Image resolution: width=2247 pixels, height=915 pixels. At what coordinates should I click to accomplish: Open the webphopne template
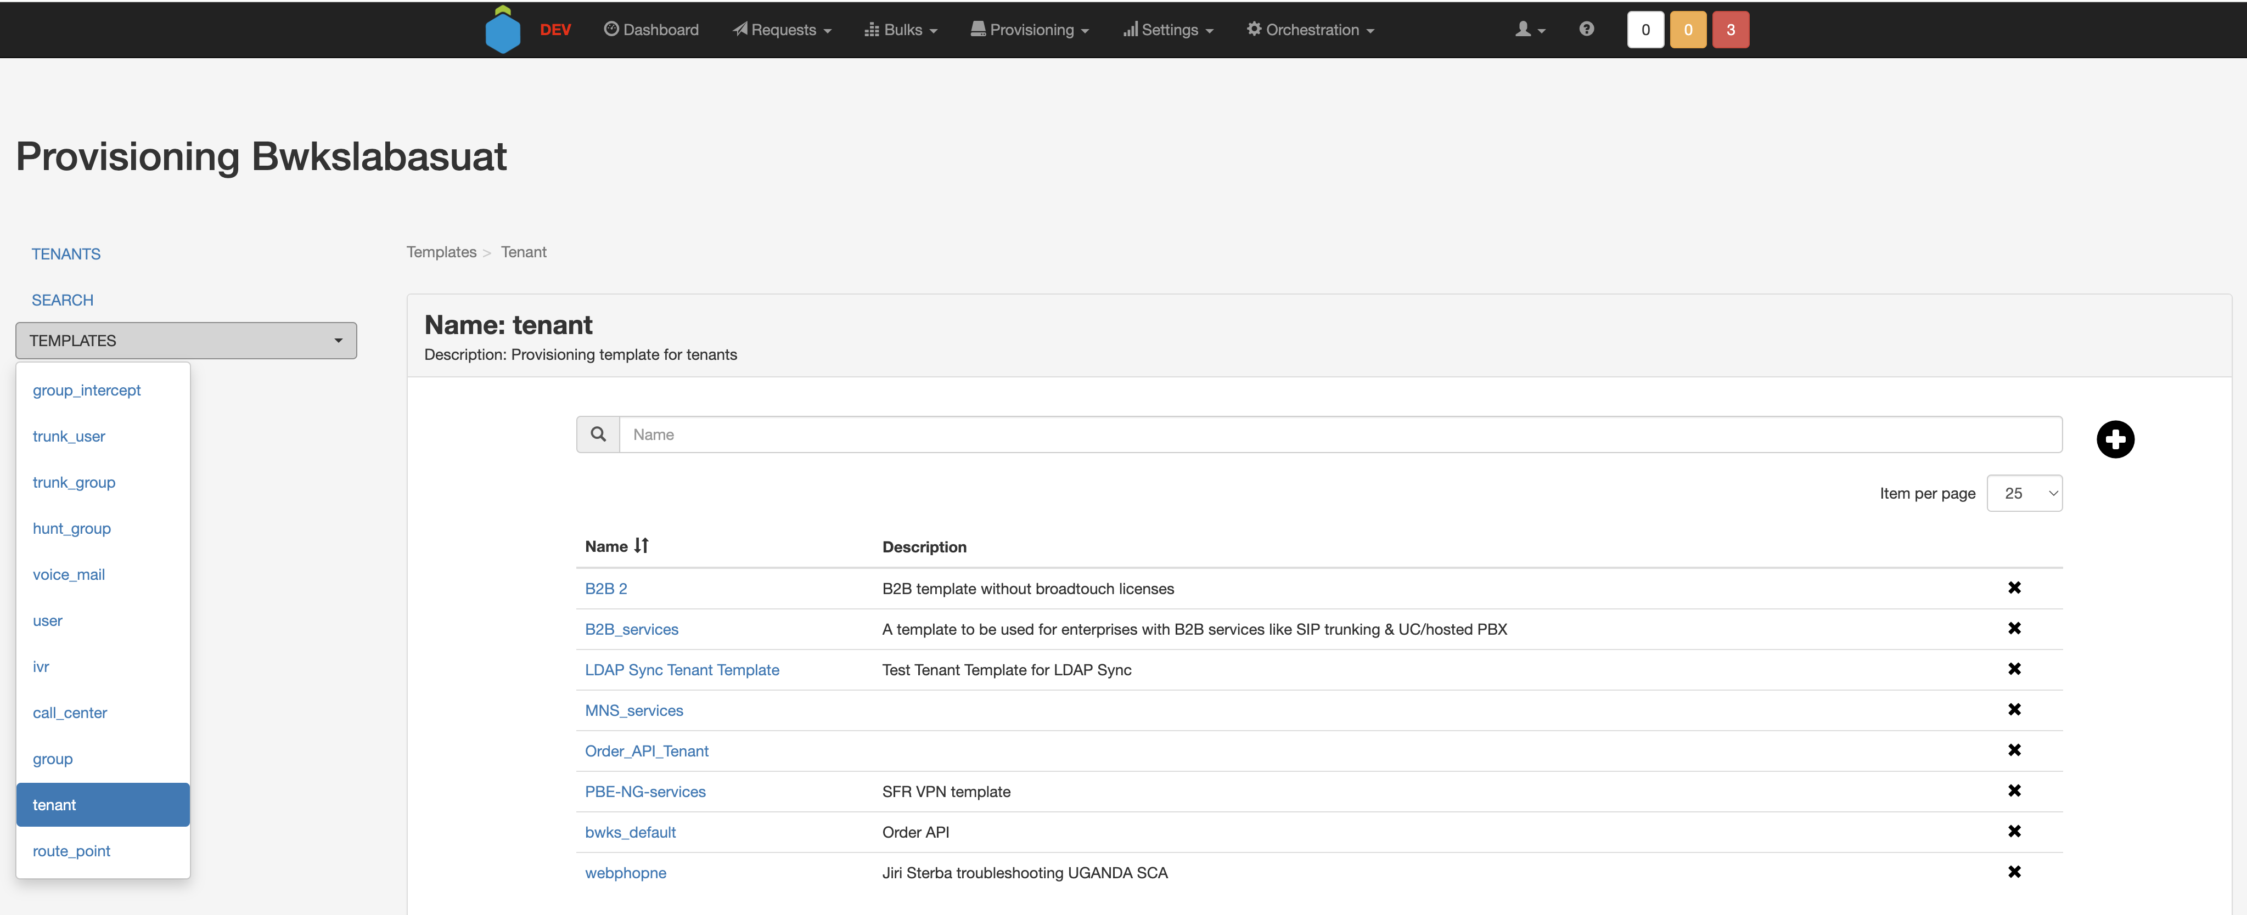(626, 873)
